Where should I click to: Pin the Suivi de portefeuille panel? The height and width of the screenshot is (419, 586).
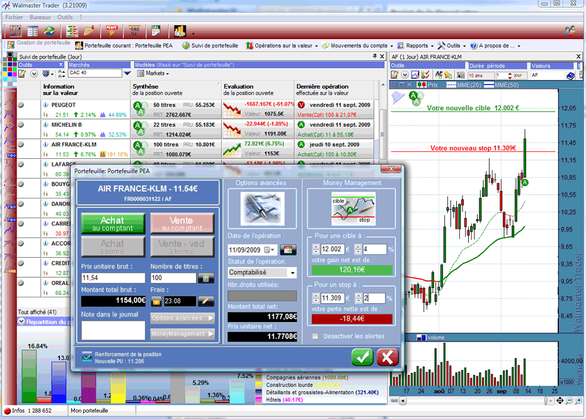[x=374, y=57]
